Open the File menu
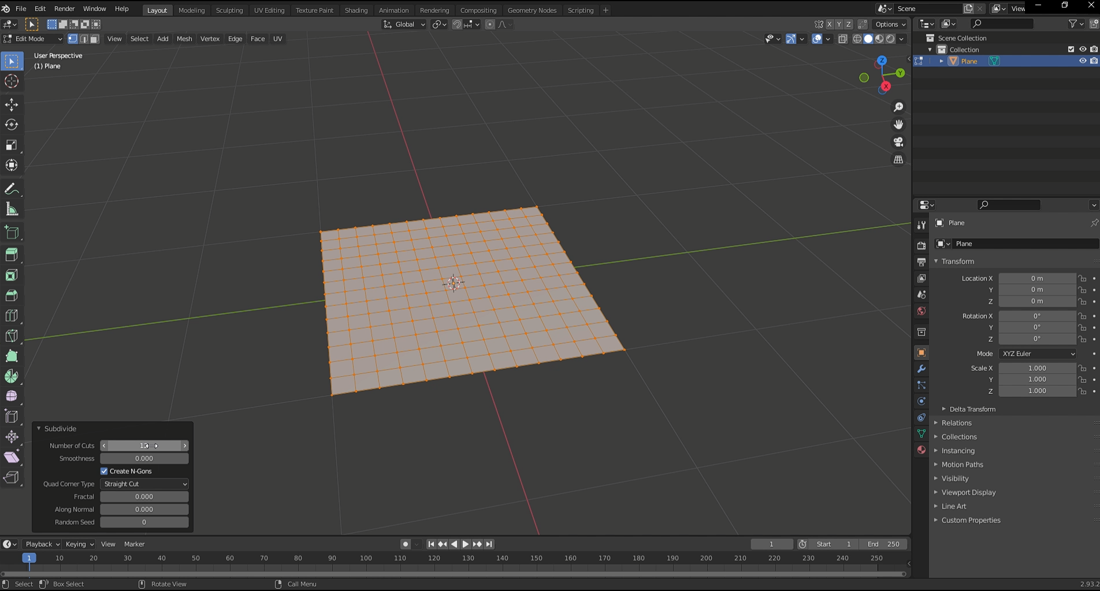Image resolution: width=1100 pixels, height=591 pixels. tap(21, 9)
